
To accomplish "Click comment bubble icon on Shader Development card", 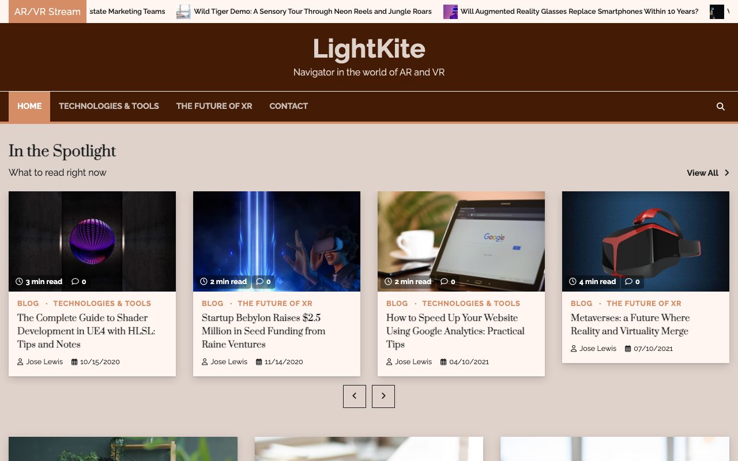I will 75,282.
